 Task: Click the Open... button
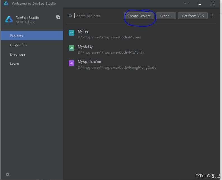tap(166, 16)
